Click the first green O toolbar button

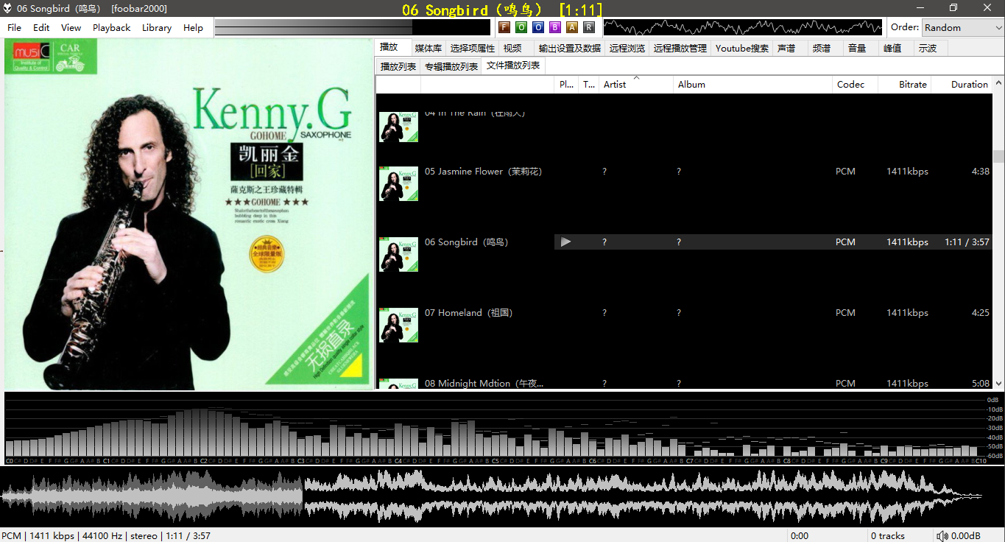pos(521,27)
